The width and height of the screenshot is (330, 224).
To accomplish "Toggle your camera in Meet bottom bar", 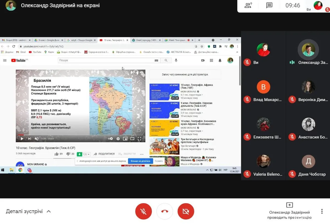I will point(186,211).
